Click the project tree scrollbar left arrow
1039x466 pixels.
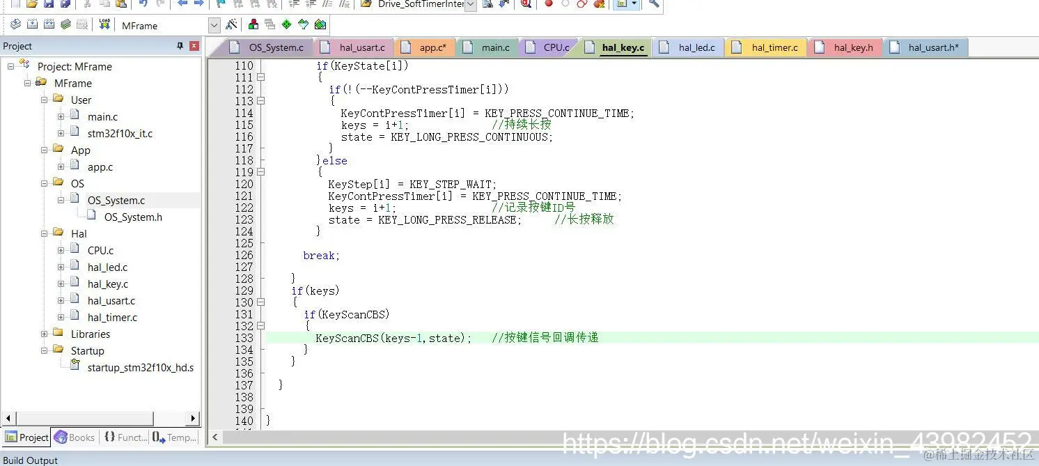click(x=8, y=419)
